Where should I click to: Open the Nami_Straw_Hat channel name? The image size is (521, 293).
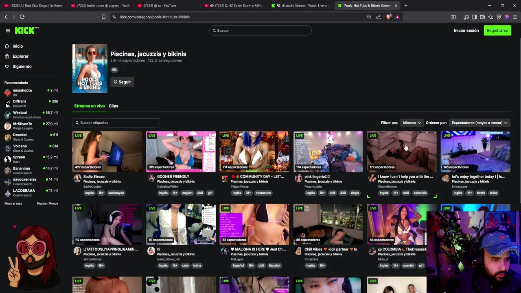pyautogui.click(x=169, y=259)
